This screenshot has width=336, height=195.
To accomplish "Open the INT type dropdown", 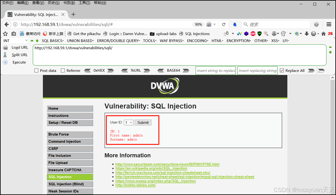I will (15, 41).
